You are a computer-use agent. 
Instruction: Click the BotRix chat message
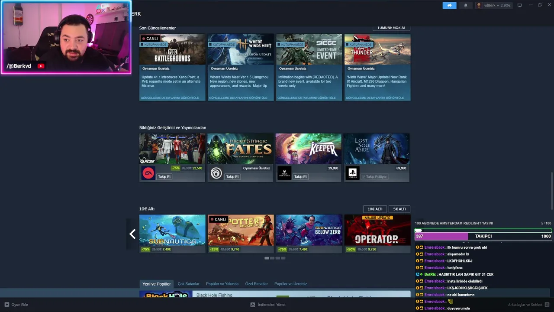[454, 274]
